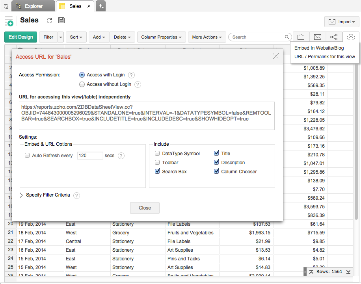Screen dimensions: 361x284
Task: Open new tab with plus icon
Action: 100,6
